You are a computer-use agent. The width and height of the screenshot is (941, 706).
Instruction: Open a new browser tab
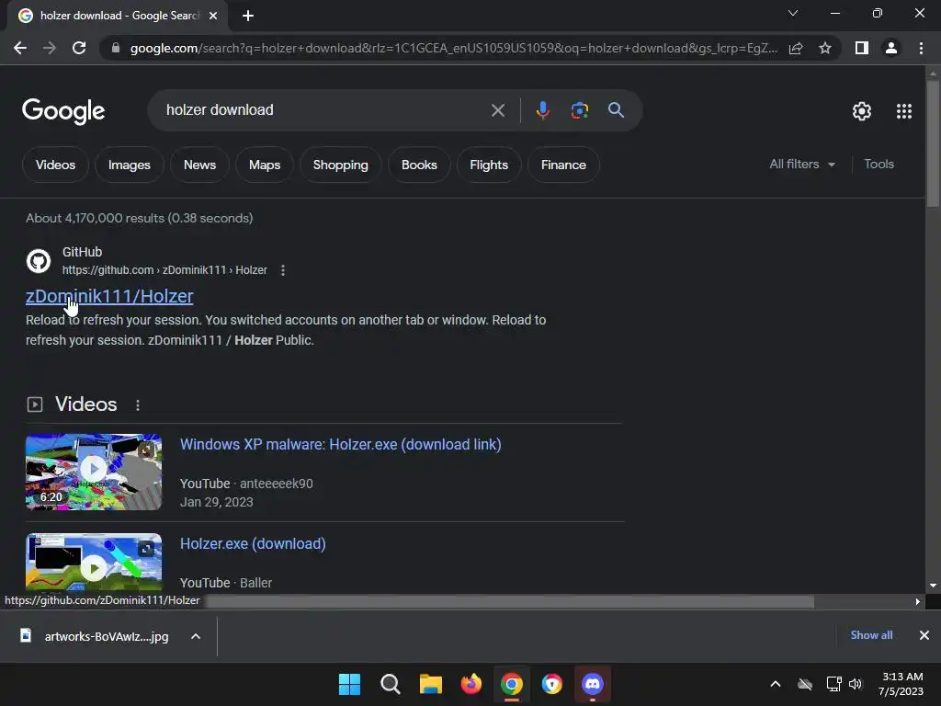(x=248, y=16)
